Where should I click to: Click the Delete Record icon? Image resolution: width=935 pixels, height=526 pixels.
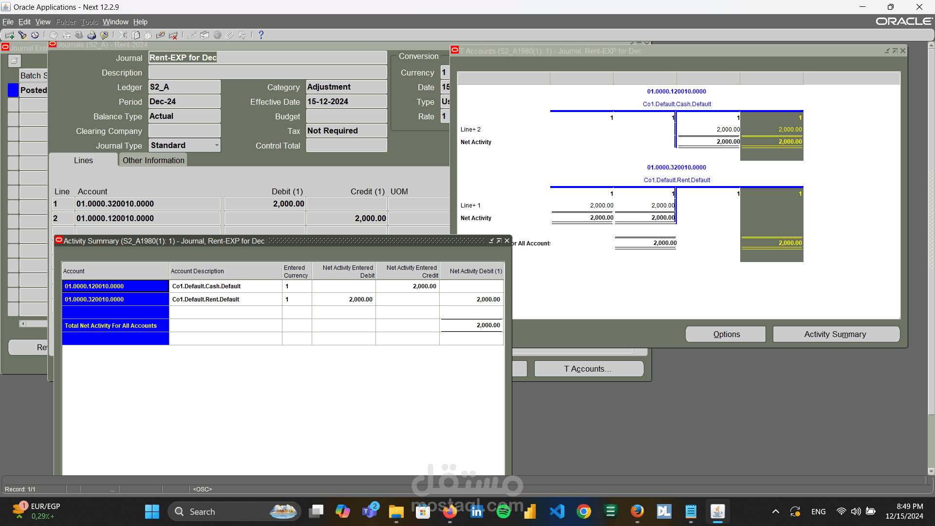pyautogui.click(x=173, y=35)
